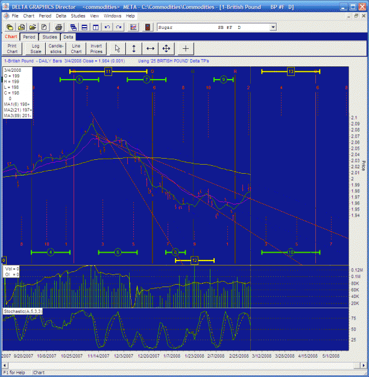Click the undo arrow toolbar icon
The height and width of the screenshot is (377, 369).
point(107,27)
